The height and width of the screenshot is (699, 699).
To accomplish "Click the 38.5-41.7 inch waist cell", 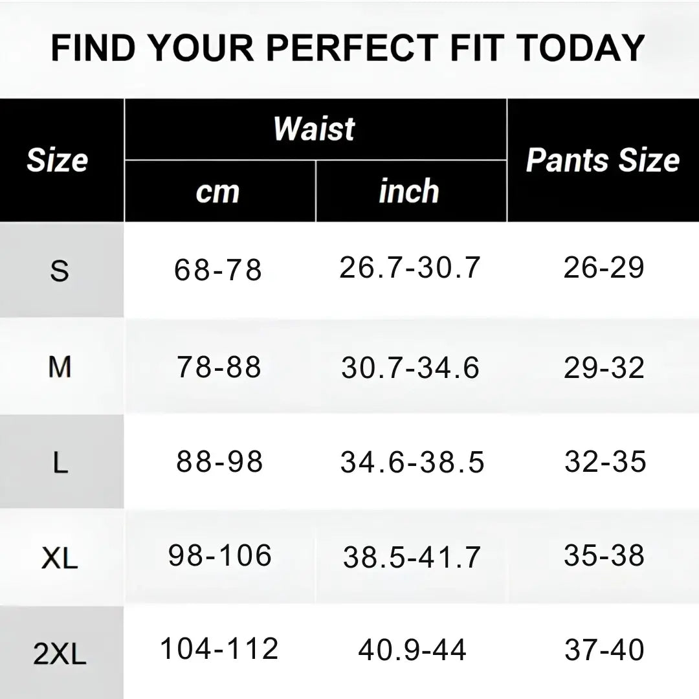I will [412, 557].
